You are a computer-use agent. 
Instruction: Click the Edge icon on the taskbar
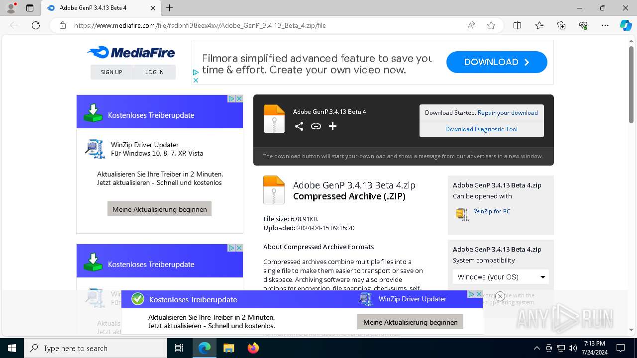(x=205, y=348)
